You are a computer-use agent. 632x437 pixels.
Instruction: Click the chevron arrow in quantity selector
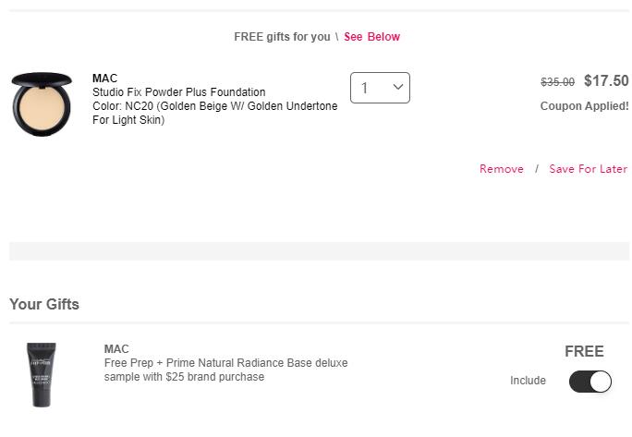(398, 88)
